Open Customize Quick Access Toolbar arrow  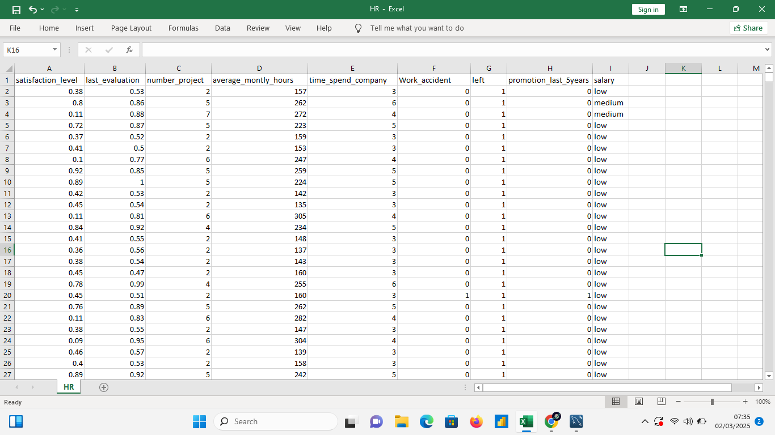click(77, 10)
